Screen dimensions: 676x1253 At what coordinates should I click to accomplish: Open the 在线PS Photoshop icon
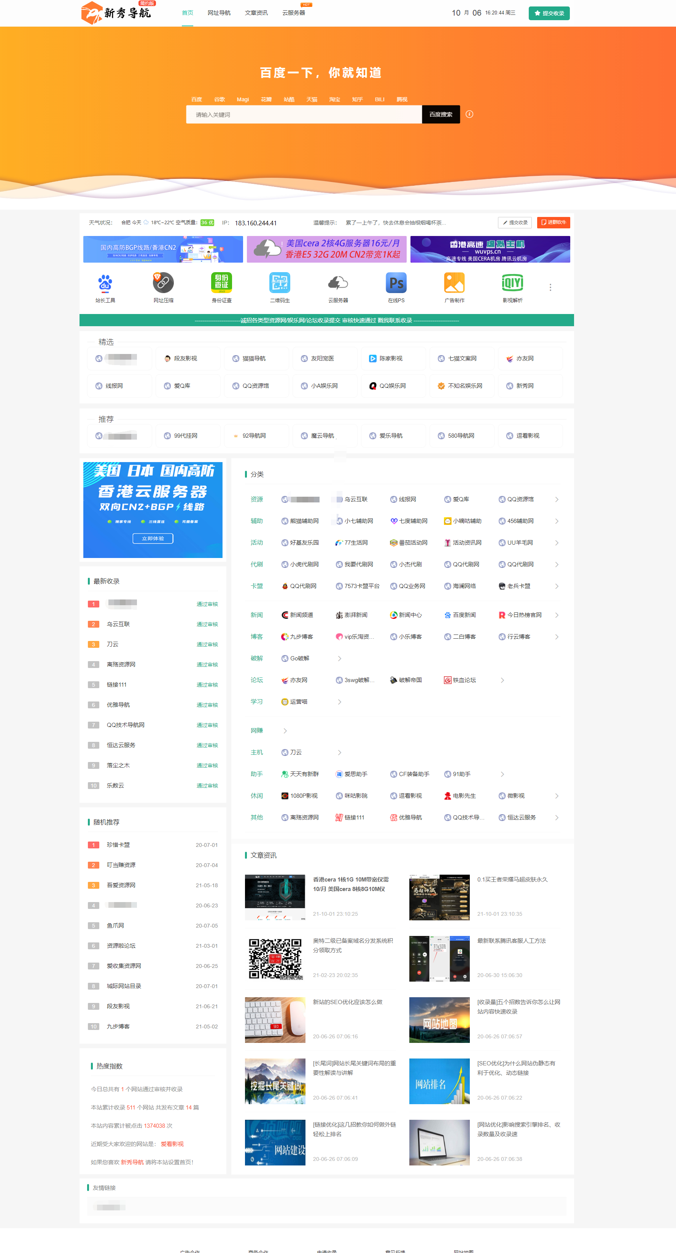[396, 283]
